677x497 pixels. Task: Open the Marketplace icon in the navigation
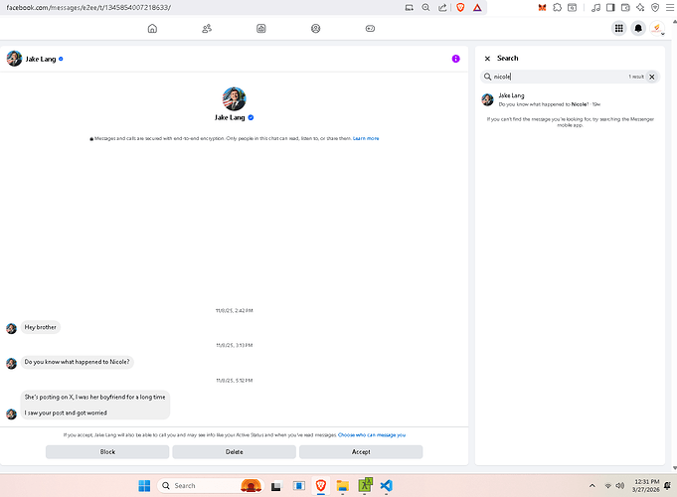(260, 29)
